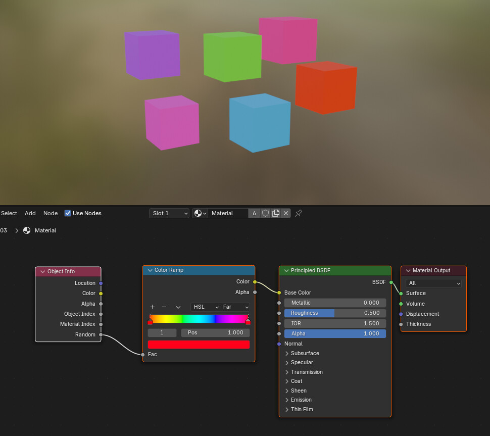Unlink material with the X icon
490x436 pixels.
(x=286, y=213)
